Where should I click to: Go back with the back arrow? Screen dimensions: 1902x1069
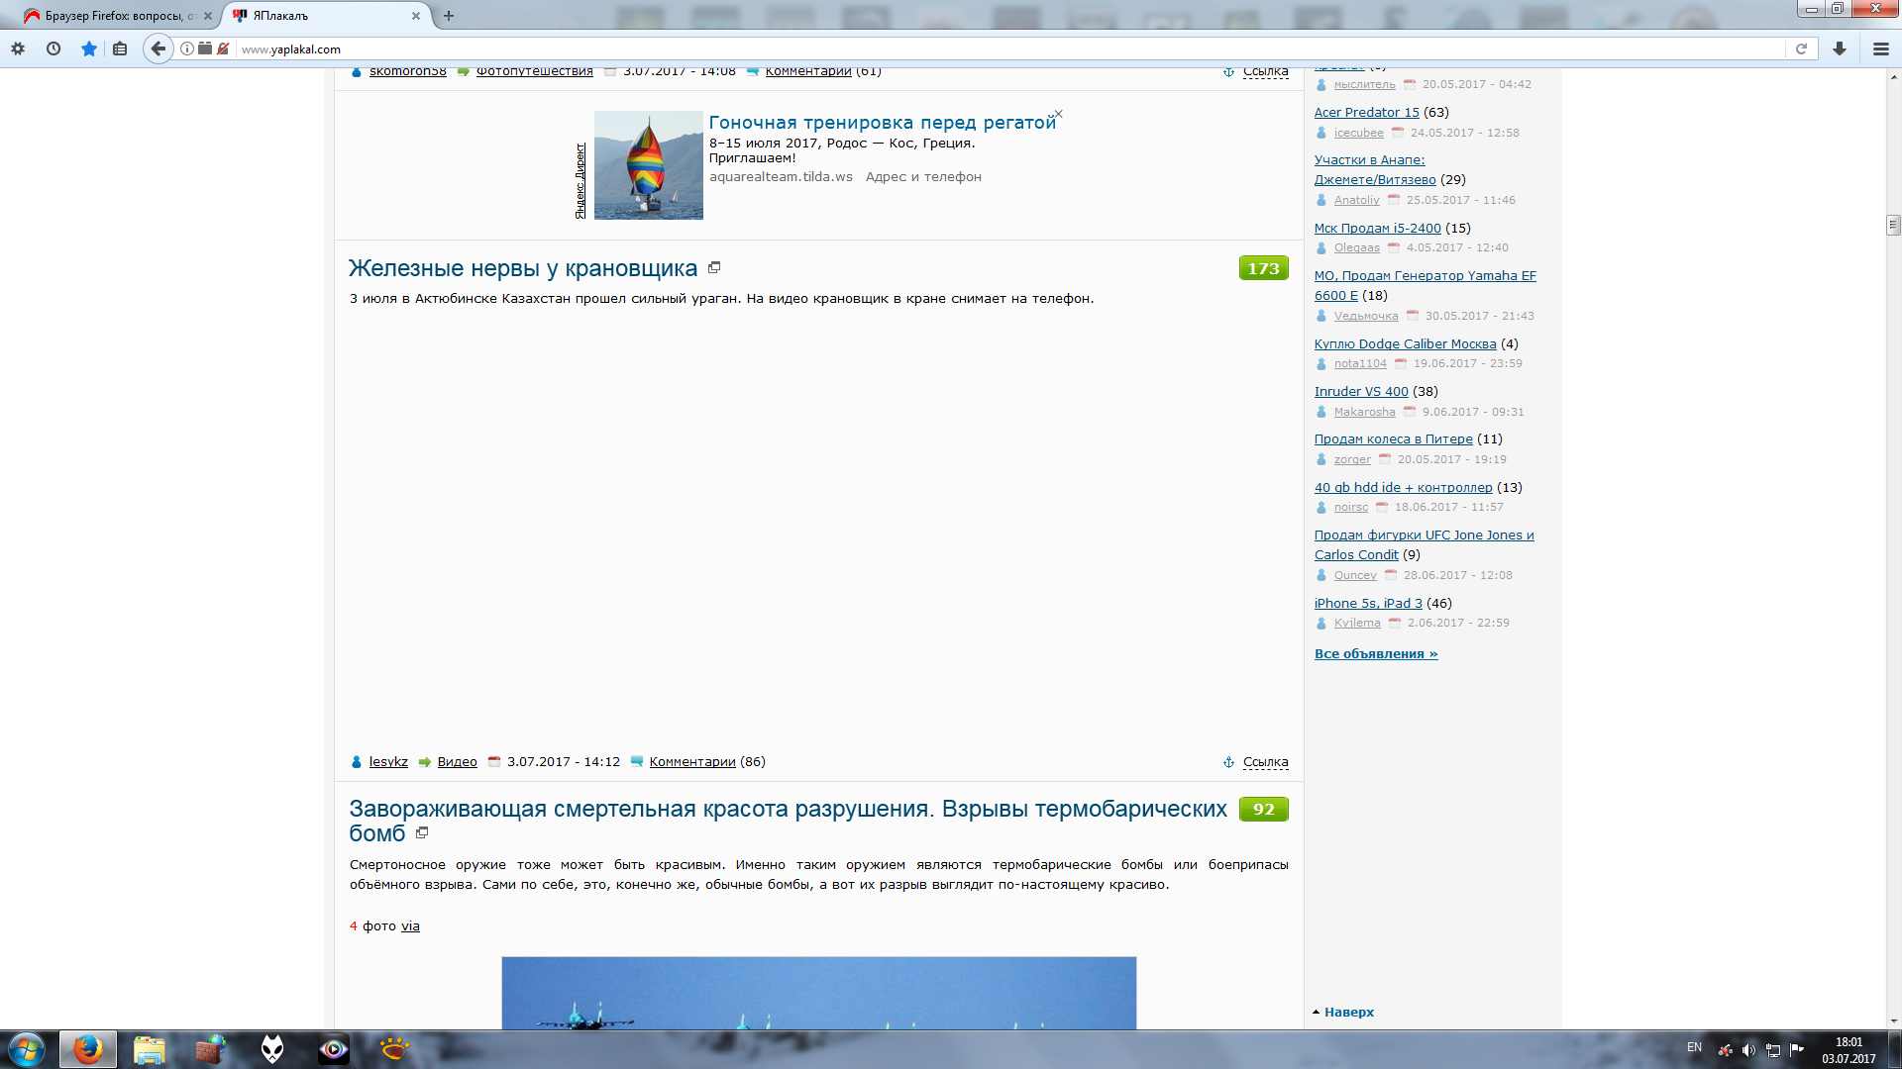158,49
